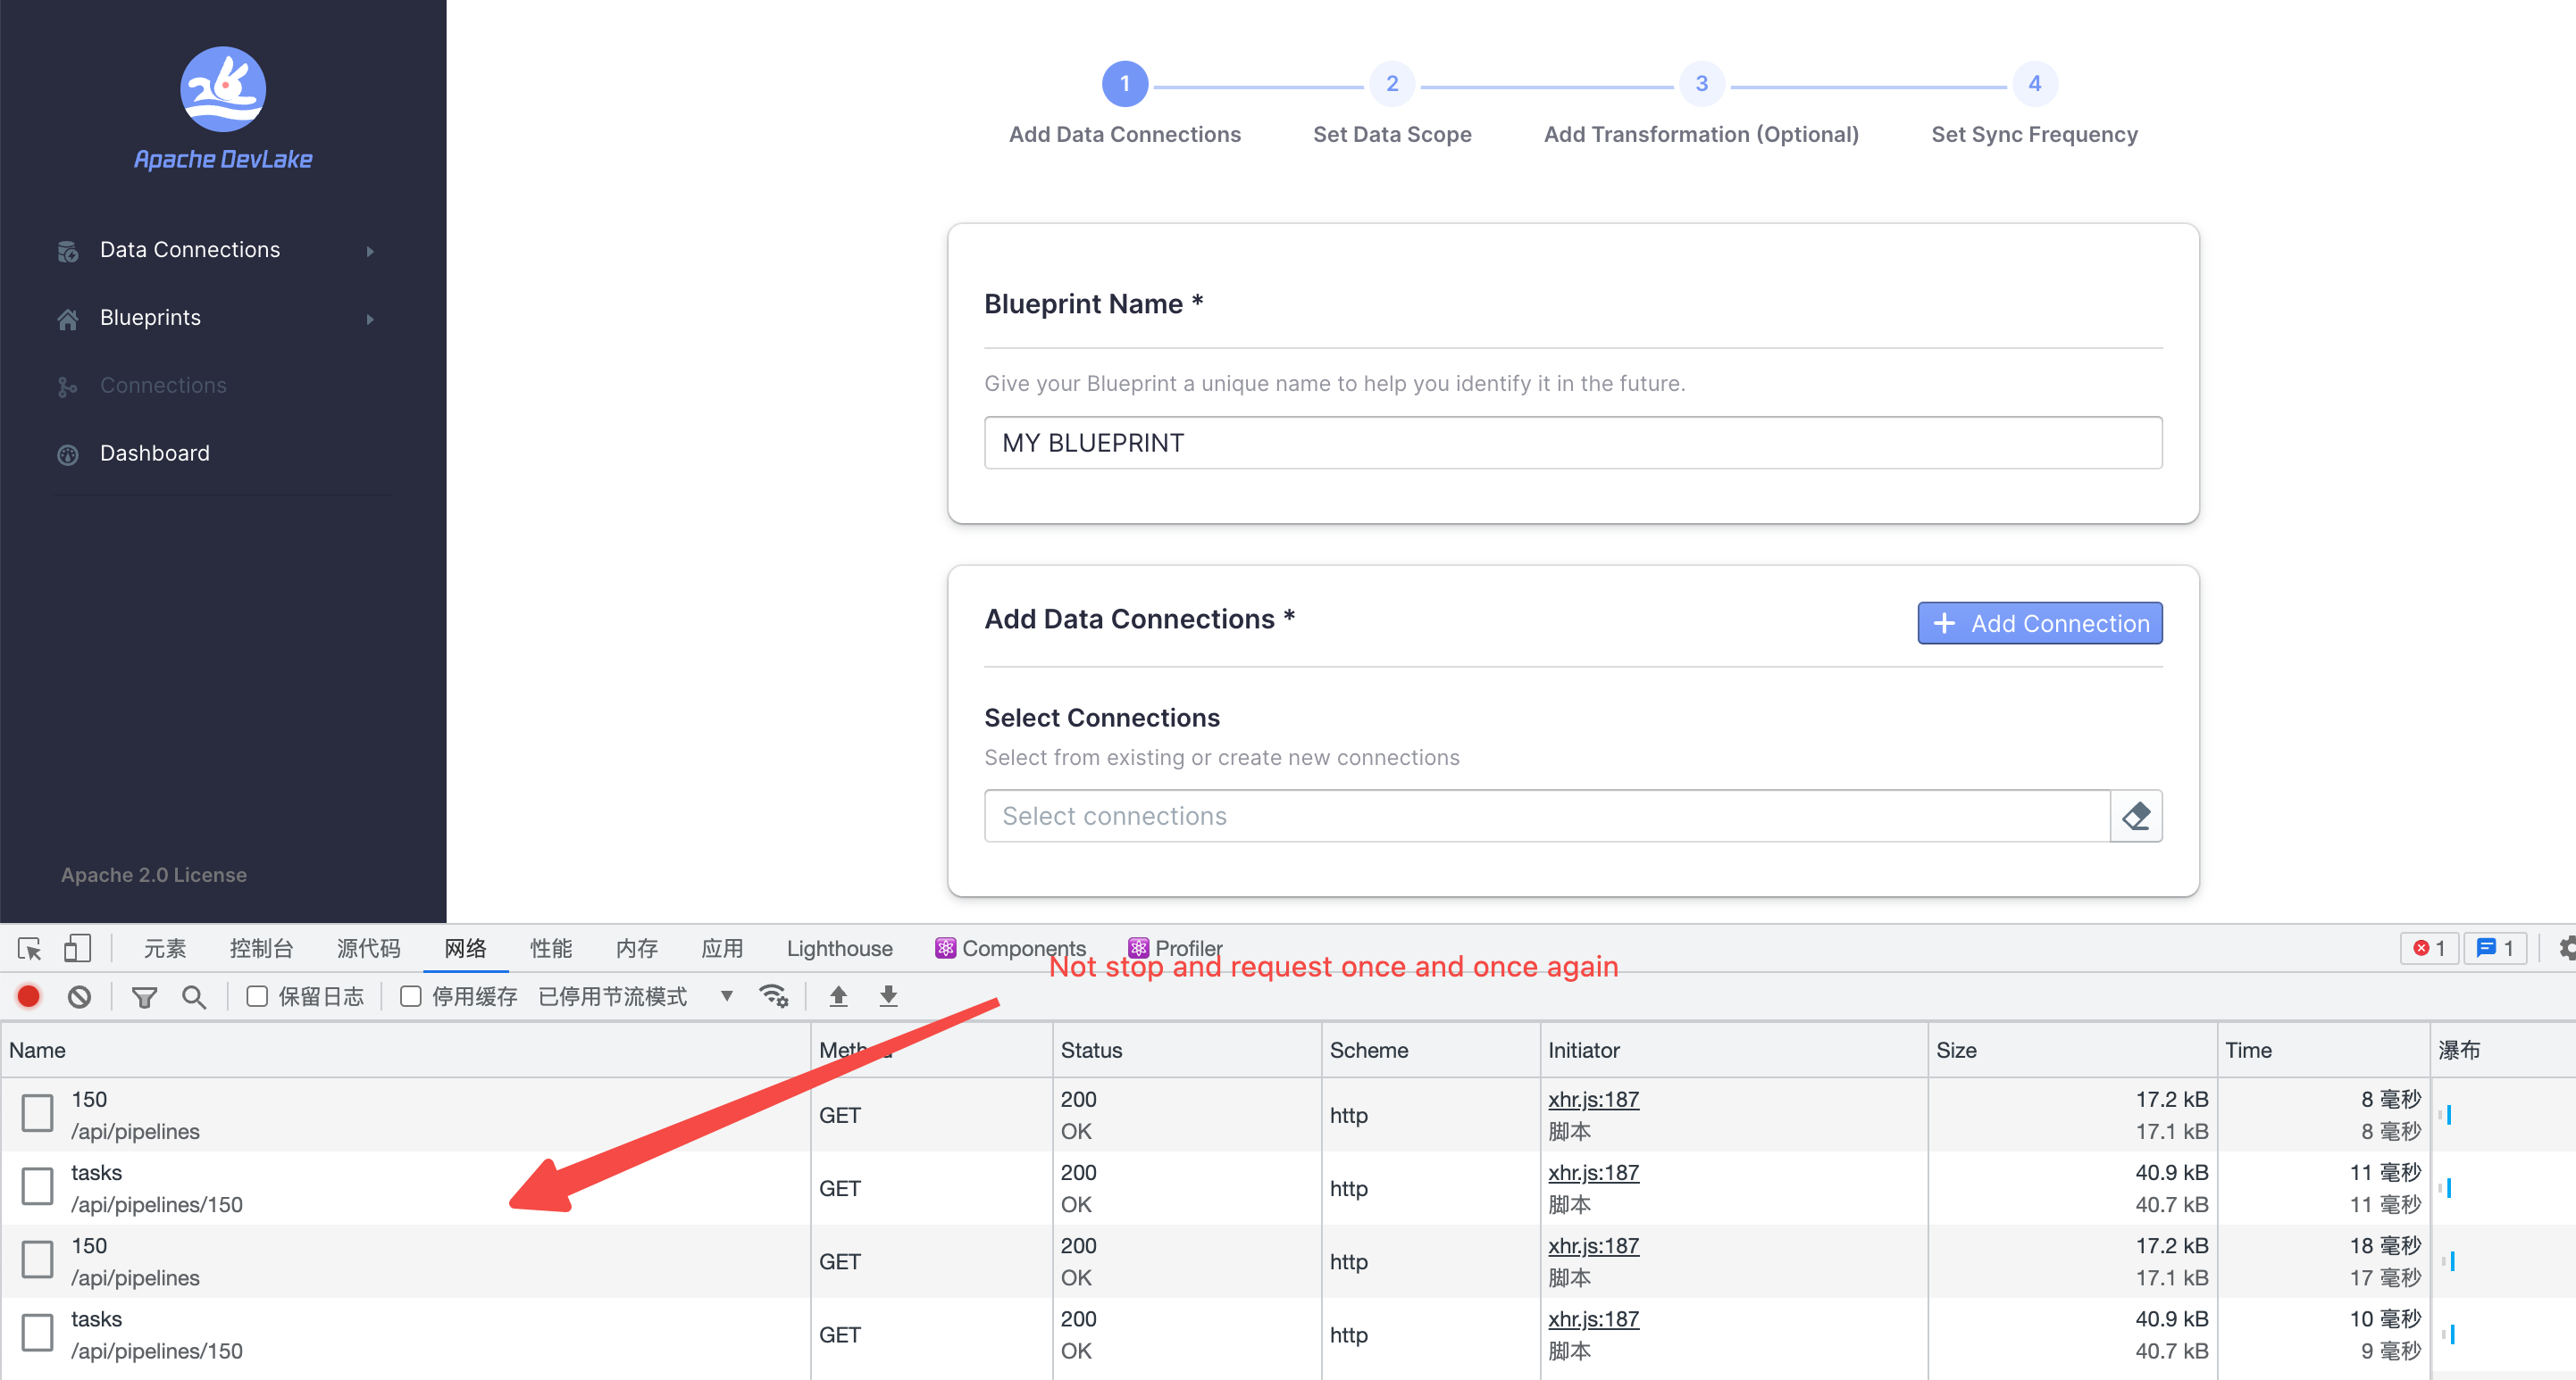Click the network filter funnel icon
Image resolution: width=2576 pixels, height=1380 pixels.
(x=144, y=996)
